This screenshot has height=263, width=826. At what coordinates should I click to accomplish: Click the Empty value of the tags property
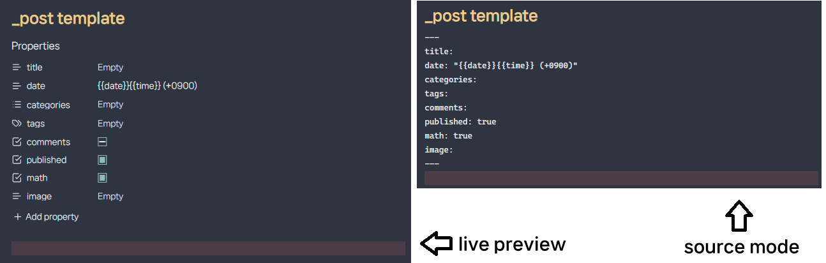(x=110, y=123)
